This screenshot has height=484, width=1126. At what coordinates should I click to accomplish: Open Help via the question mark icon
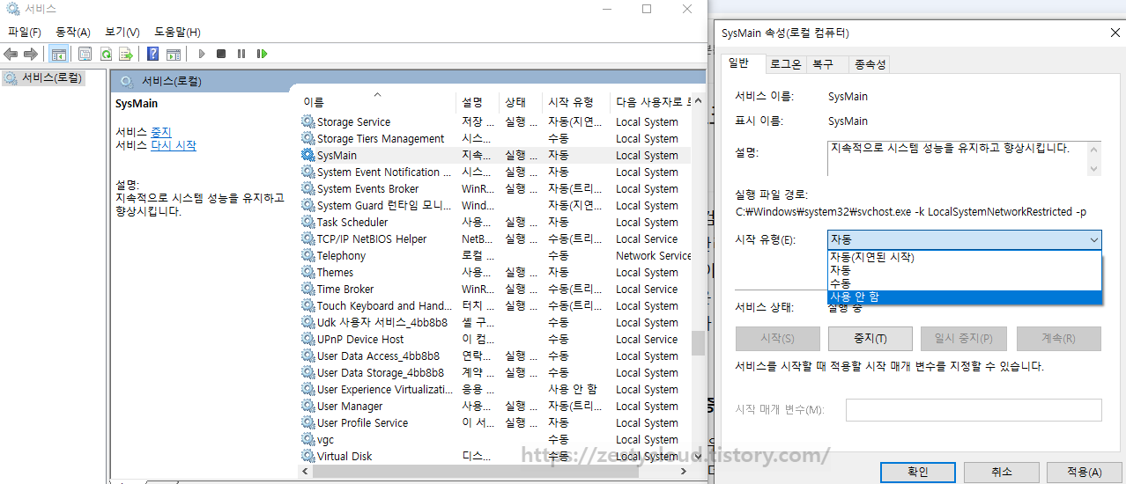pos(152,54)
